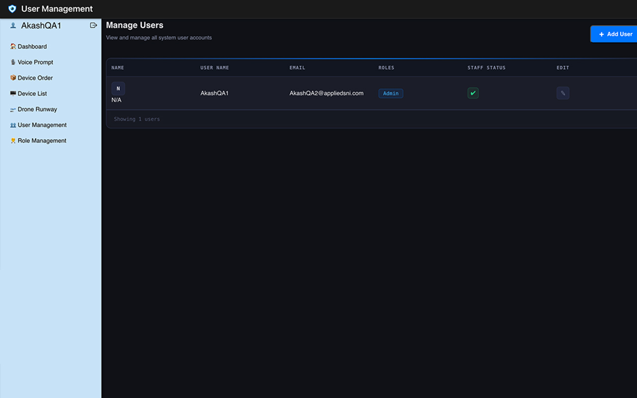637x398 pixels.
Task: Click the user avatar icon beside AkashQA1
Action: (13, 25)
